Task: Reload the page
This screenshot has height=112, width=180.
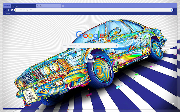Action: pos(12,10)
